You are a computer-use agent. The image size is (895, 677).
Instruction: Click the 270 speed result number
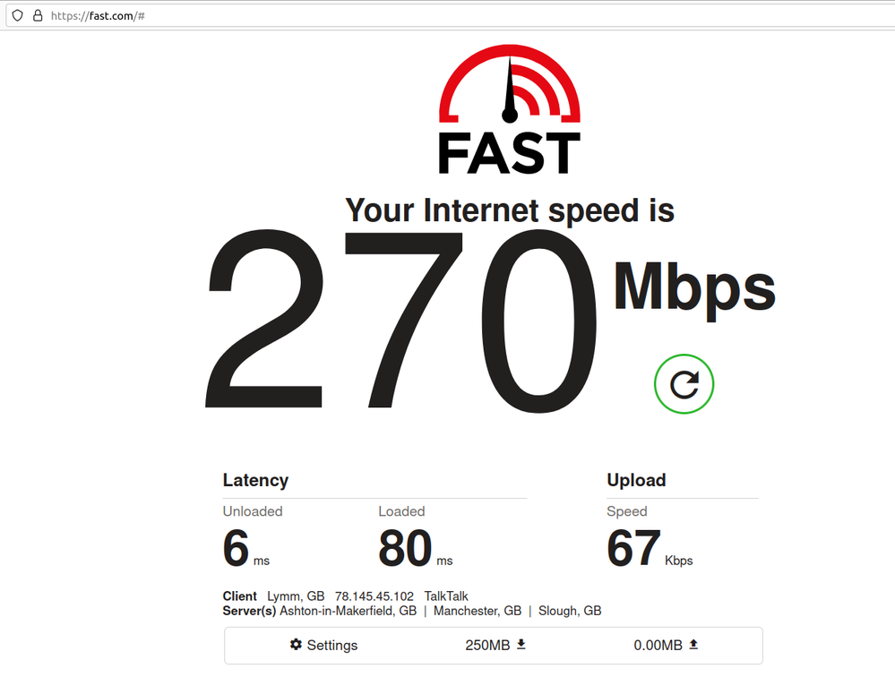tap(401, 321)
